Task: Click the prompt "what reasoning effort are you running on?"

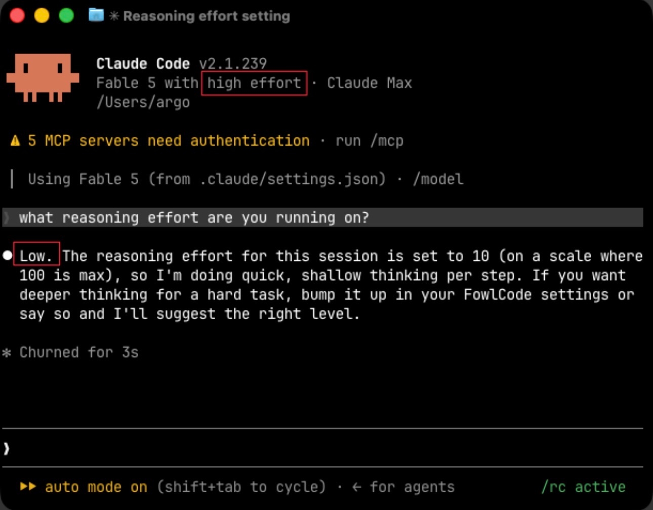Action: coord(194,217)
